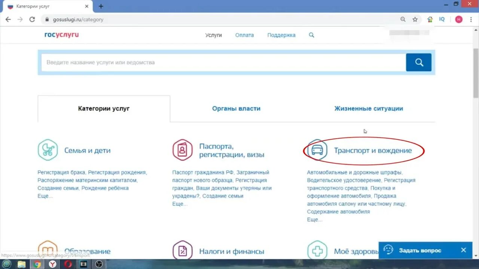The height and width of the screenshot is (269, 479).
Task: Click Автомобильные и дорожные штрафы link
Action: (x=354, y=172)
